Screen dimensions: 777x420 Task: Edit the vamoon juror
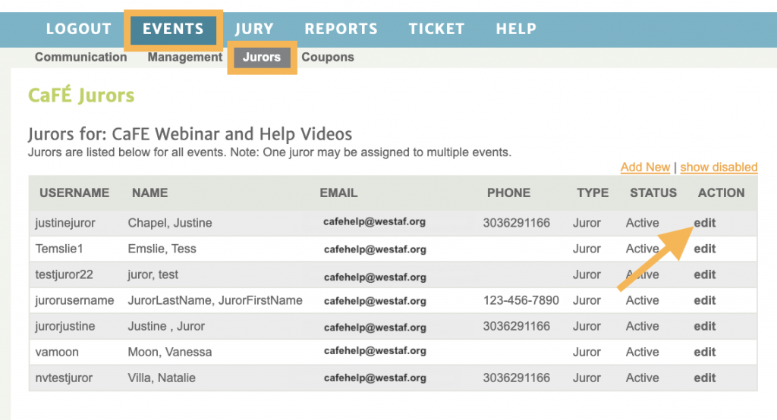[x=705, y=352]
